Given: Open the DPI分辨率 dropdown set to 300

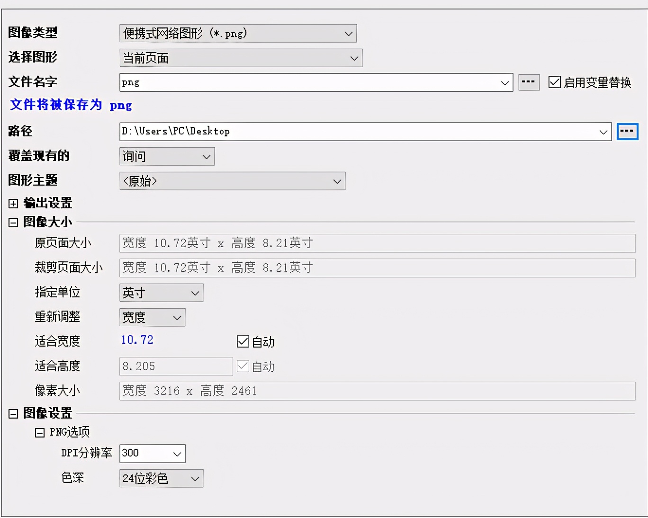Looking at the screenshot, I should point(152,454).
